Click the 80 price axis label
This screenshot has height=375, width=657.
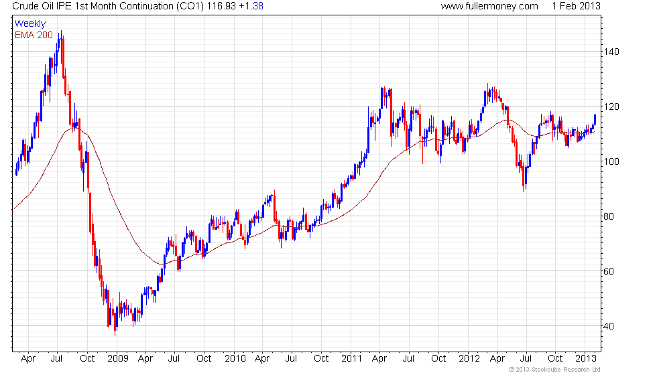point(609,216)
